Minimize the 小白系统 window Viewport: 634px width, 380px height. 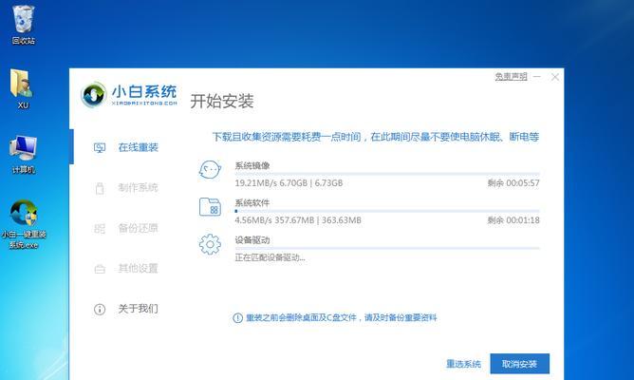coord(537,77)
